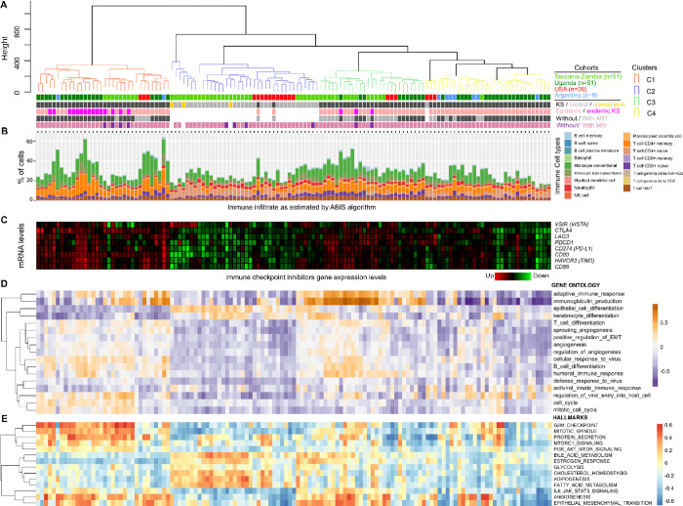
Task: Click the Monocyte conventional green swatch
Action: pos(568,165)
